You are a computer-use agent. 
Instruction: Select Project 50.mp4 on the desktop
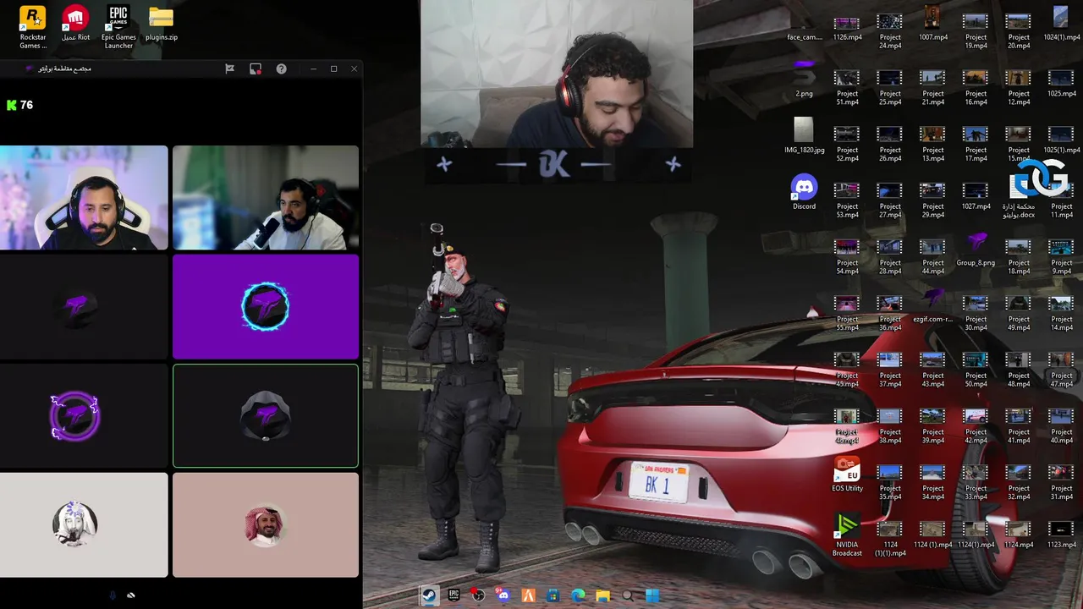(976, 370)
